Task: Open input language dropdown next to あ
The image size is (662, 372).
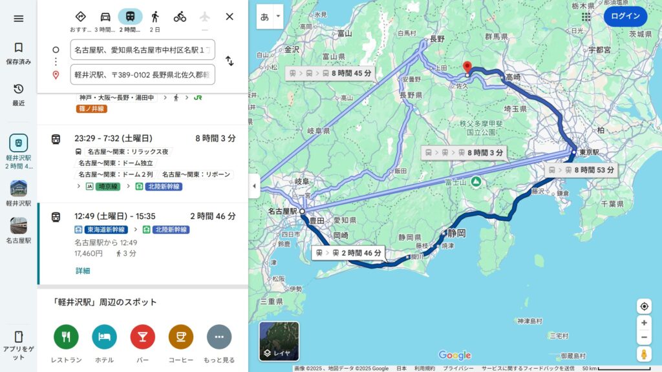Action: click(x=278, y=16)
